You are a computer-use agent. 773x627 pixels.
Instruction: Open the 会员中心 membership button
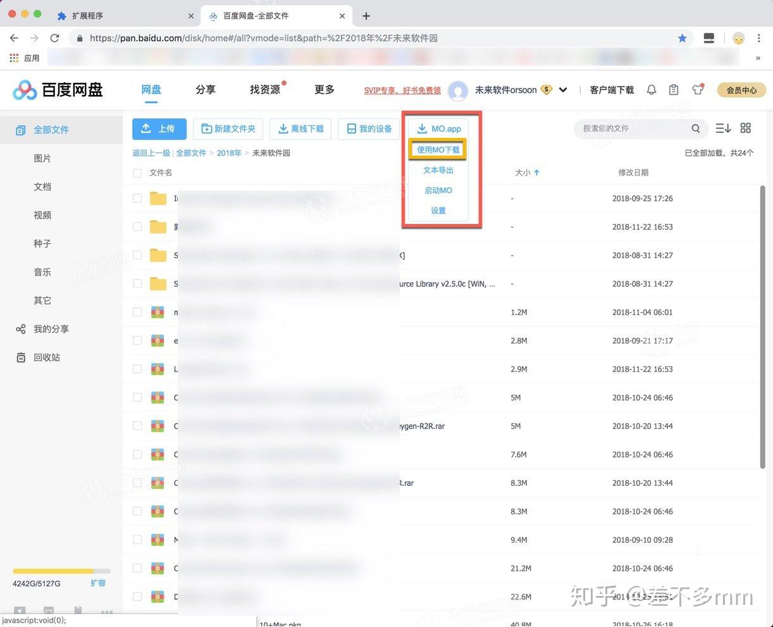coord(741,90)
